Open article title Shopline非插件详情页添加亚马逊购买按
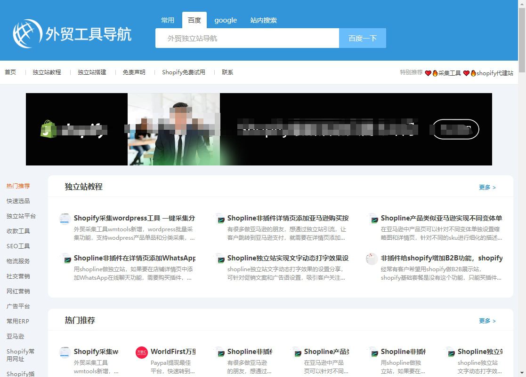Screen dimensions: 526x377 [288, 218]
